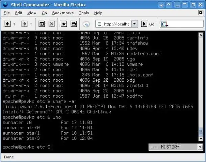Screen dimensions: 206x162
Task: Click the 'Done' status bar text
Action: point(9,157)
